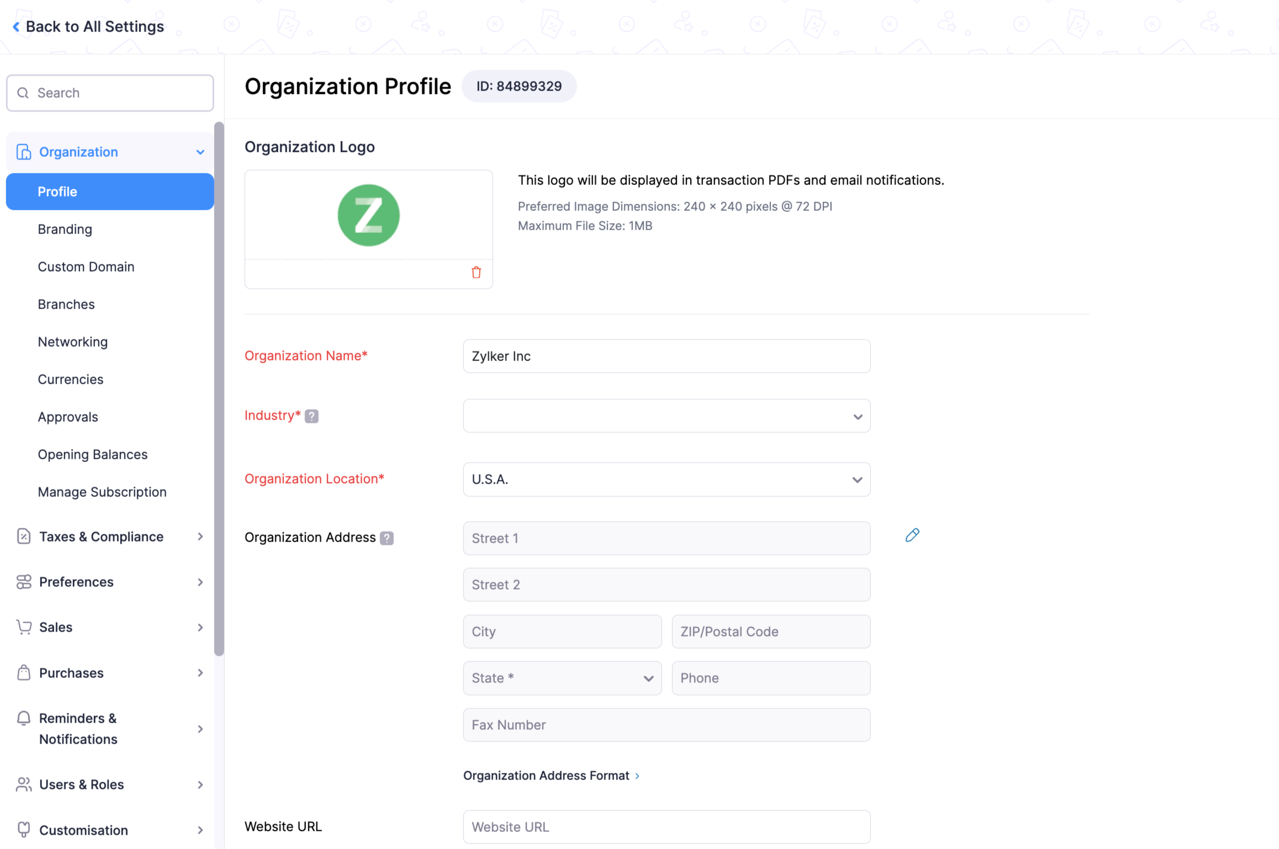Click the Taxes & Compliance section icon
1279x849 pixels.
pos(23,535)
